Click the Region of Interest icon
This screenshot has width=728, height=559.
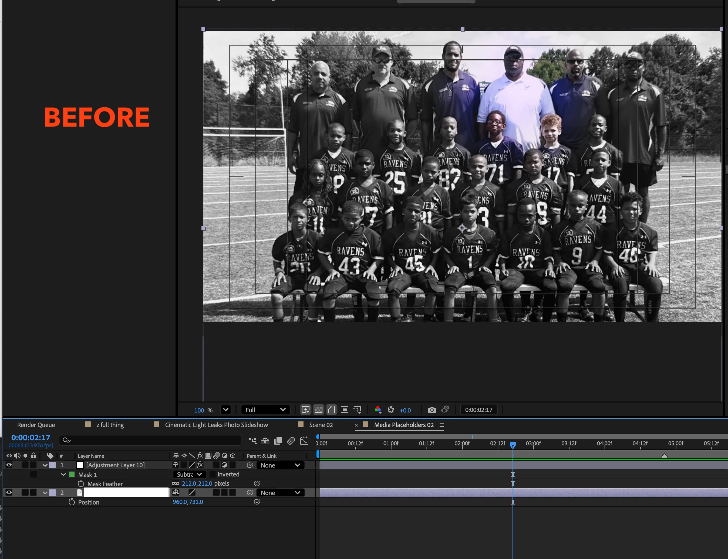click(x=345, y=410)
